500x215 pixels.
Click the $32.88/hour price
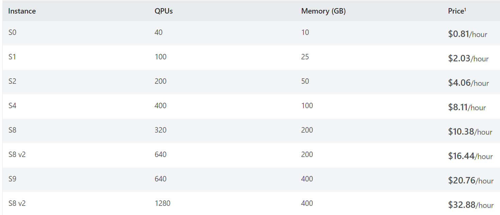tap(471, 205)
